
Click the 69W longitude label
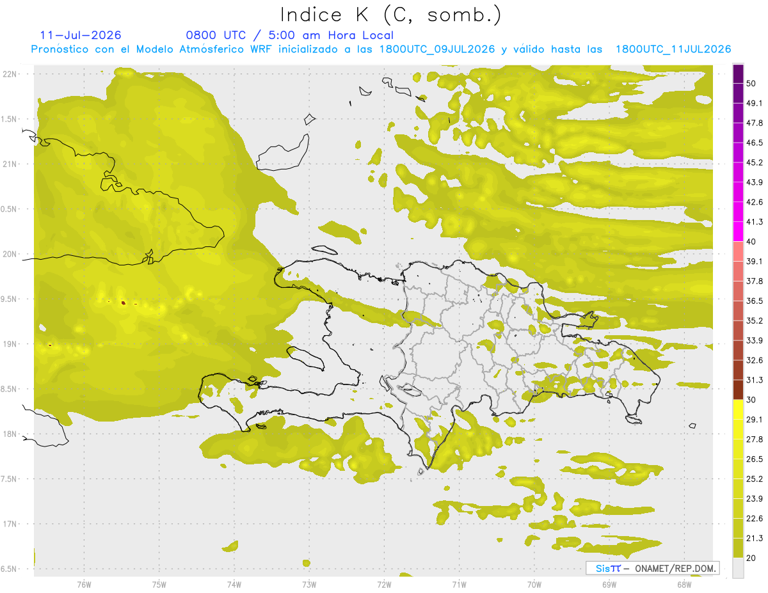609,585
